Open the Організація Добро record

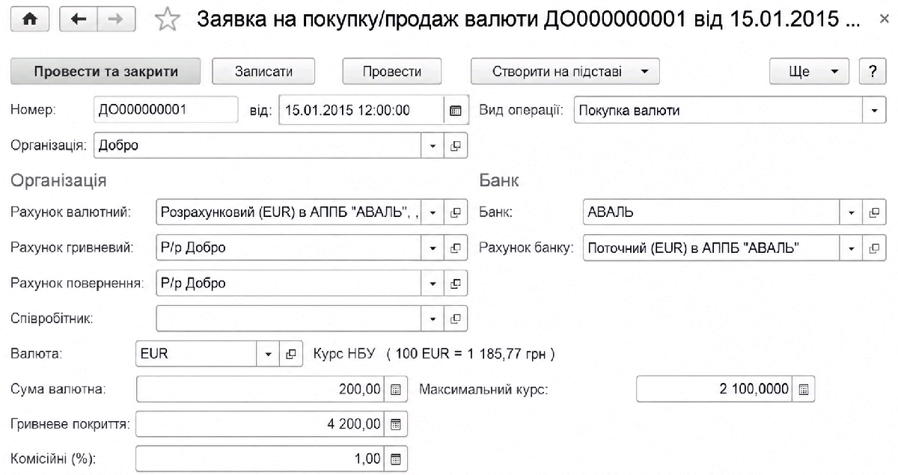click(455, 146)
